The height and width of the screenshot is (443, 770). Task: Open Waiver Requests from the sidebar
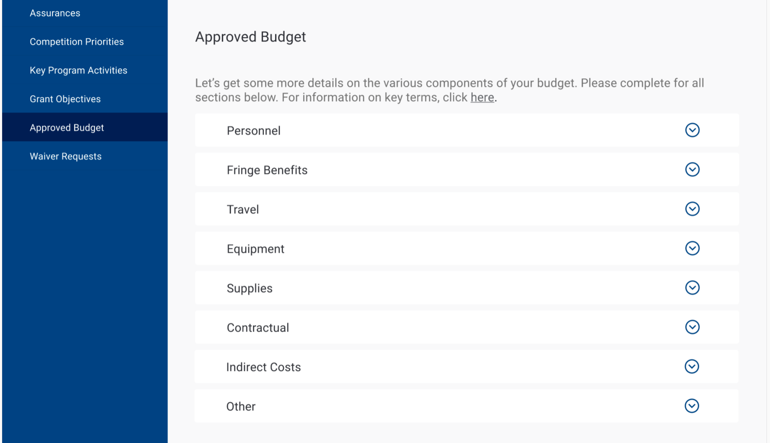click(65, 156)
